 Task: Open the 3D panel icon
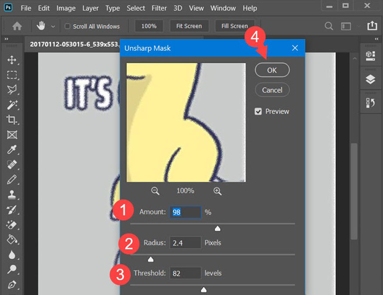click(x=370, y=56)
